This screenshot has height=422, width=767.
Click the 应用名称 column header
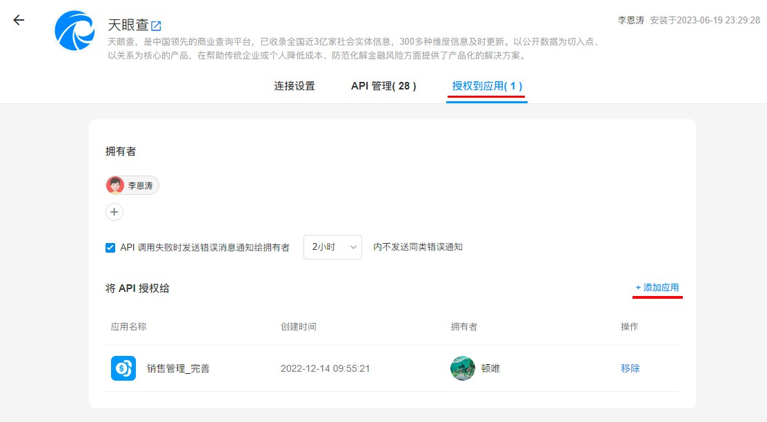[128, 326]
